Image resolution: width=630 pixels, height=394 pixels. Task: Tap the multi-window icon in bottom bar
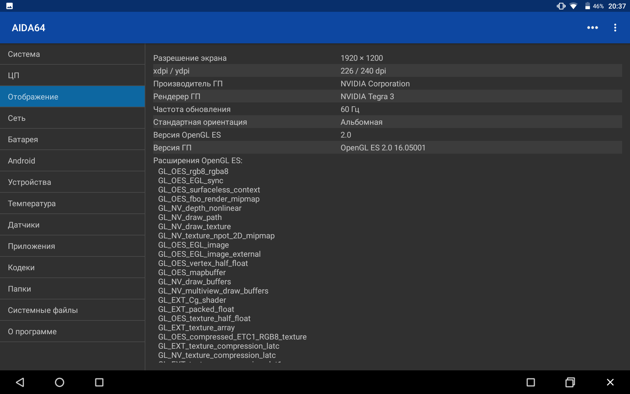(570, 382)
